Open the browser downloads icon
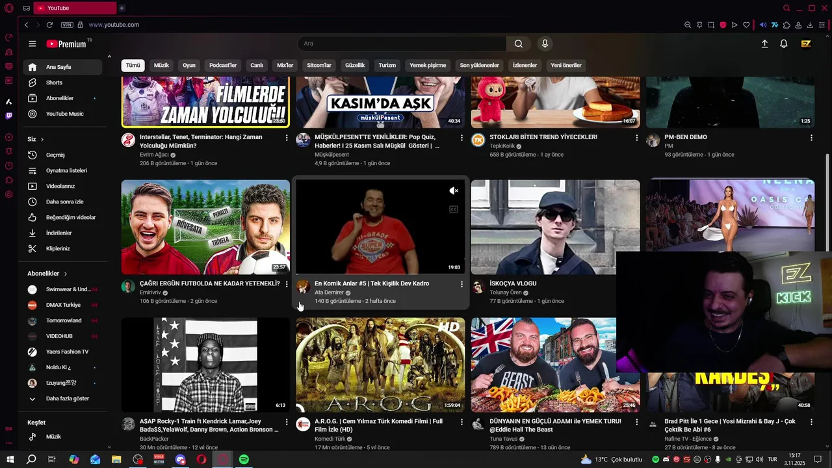The image size is (832, 468). (x=810, y=25)
